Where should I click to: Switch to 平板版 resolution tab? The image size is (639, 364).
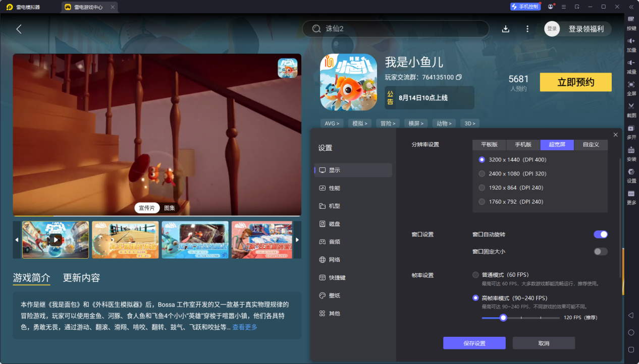coord(490,145)
